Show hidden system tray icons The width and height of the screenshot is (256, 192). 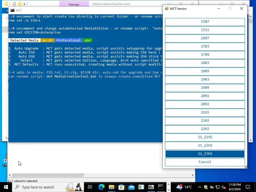(x=200, y=187)
